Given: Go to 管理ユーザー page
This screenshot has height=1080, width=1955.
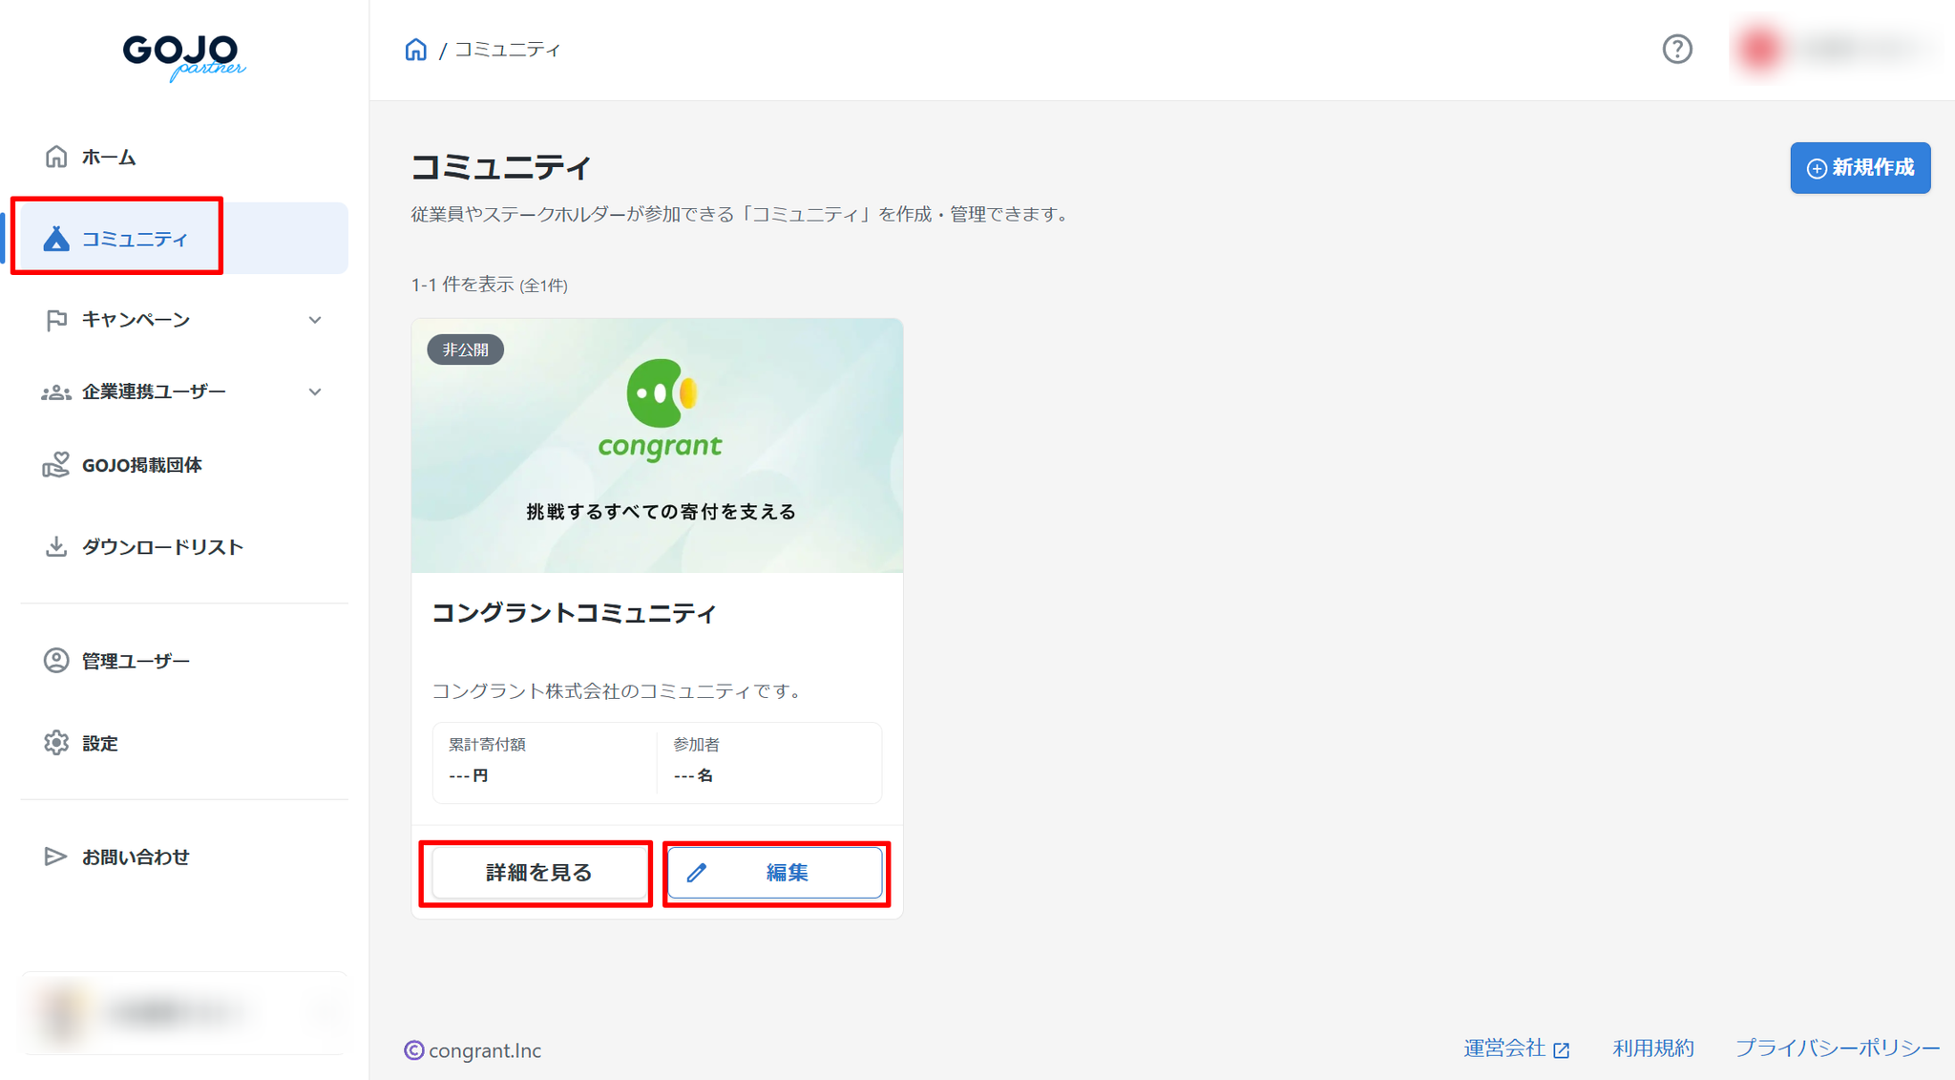Looking at the screenshot, I should pyautogui.click(x=135, y=661).
